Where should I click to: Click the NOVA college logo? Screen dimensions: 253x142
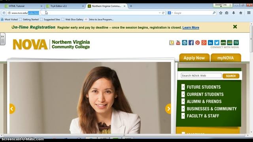(51, 45)
